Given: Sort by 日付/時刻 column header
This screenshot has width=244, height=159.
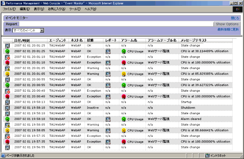Looking at the screenshot, I should coord(22,40).
